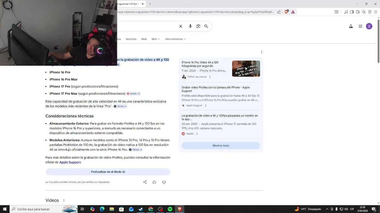Open Spotify from the taskbar

coord(170,209)
